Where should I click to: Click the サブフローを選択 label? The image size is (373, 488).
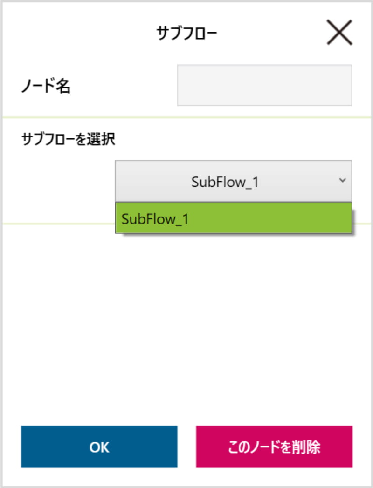point(68,139)
